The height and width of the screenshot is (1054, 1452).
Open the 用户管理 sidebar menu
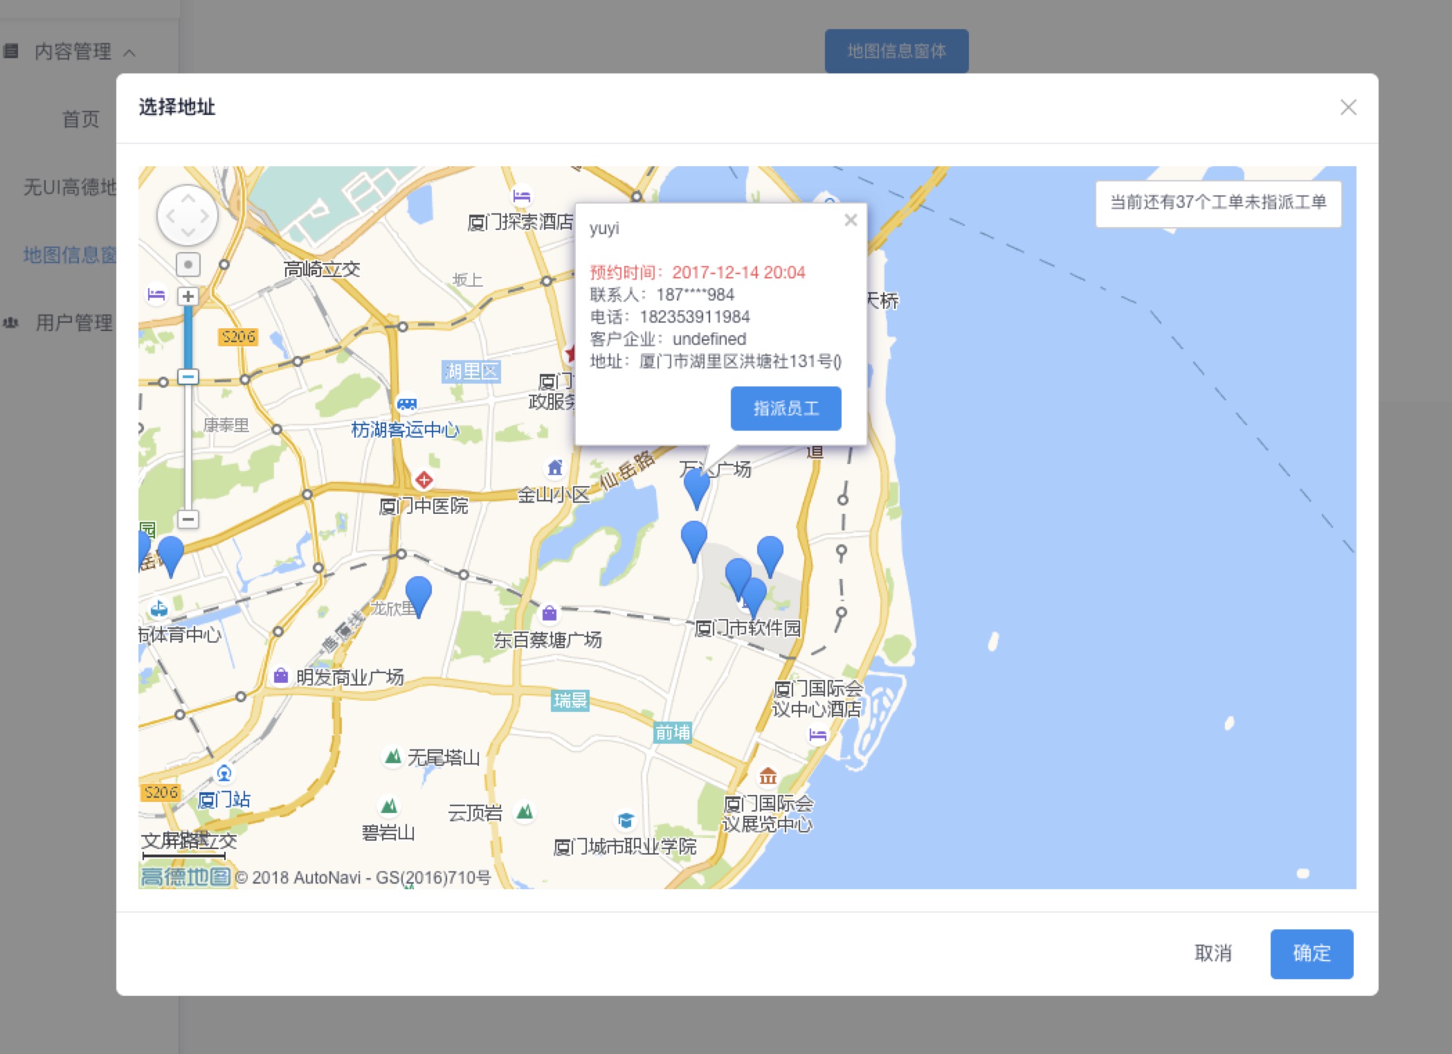click(73, 323)
